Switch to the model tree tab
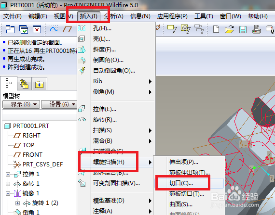Viewport: 275px width, 215px height. coord(9,83)
